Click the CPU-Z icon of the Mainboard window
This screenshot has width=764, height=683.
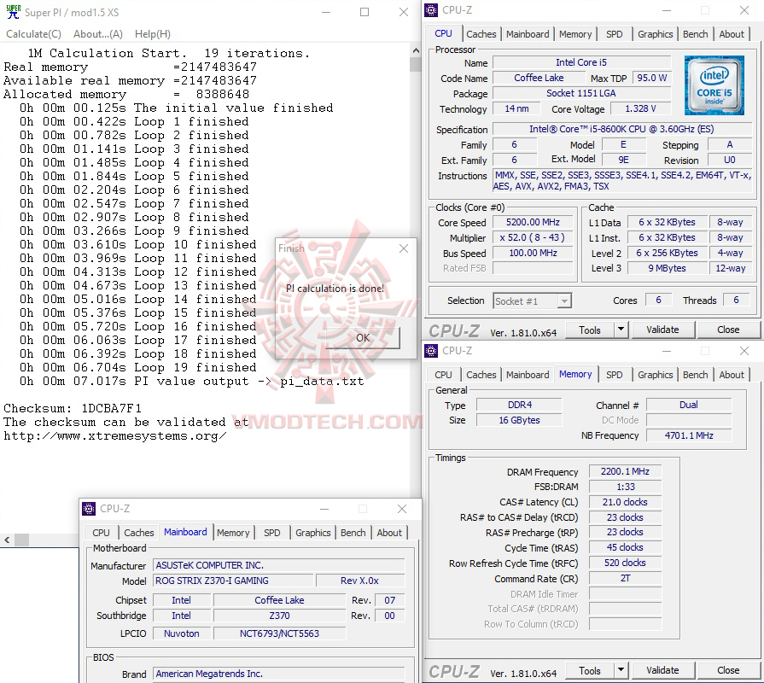[89, 509]
